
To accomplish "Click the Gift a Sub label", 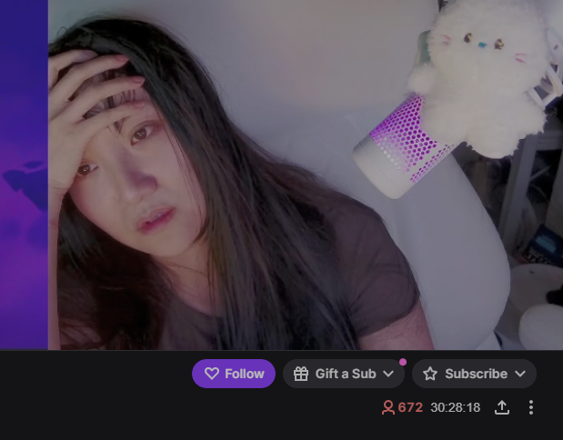I will click(346, 374).
